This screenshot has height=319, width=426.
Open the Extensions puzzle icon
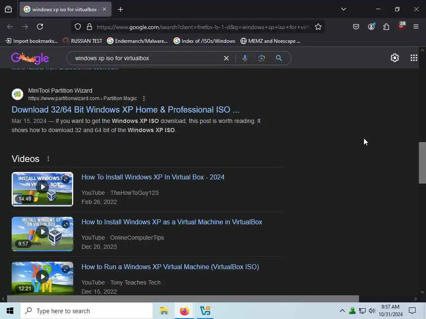pos(386,27)
